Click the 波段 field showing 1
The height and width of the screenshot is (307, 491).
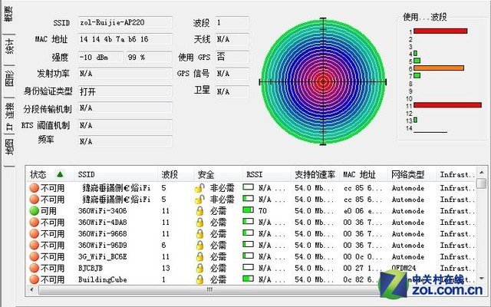(232, 22)
